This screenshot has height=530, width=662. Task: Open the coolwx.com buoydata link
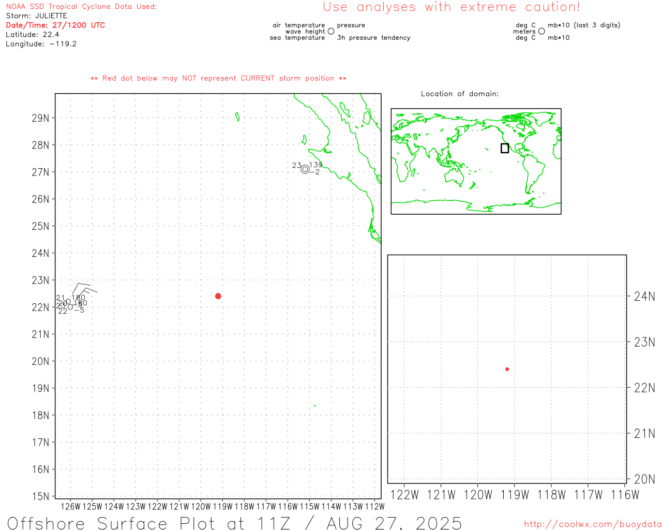(x=593, y=524)
